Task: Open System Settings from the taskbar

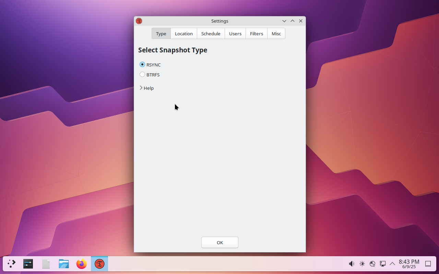Action: 28,264
